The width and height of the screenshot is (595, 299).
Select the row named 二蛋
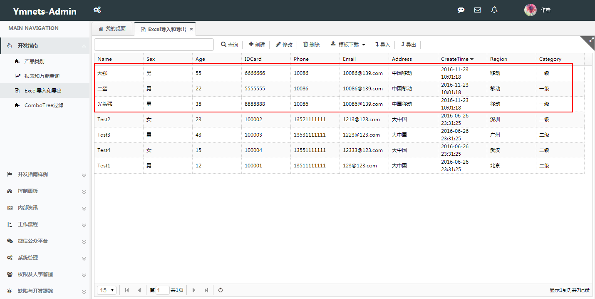click(x=340, y=89)
